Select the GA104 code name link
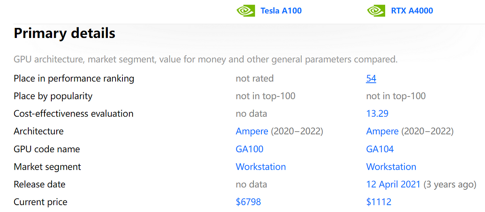485x212 pixels. point(380,149)
